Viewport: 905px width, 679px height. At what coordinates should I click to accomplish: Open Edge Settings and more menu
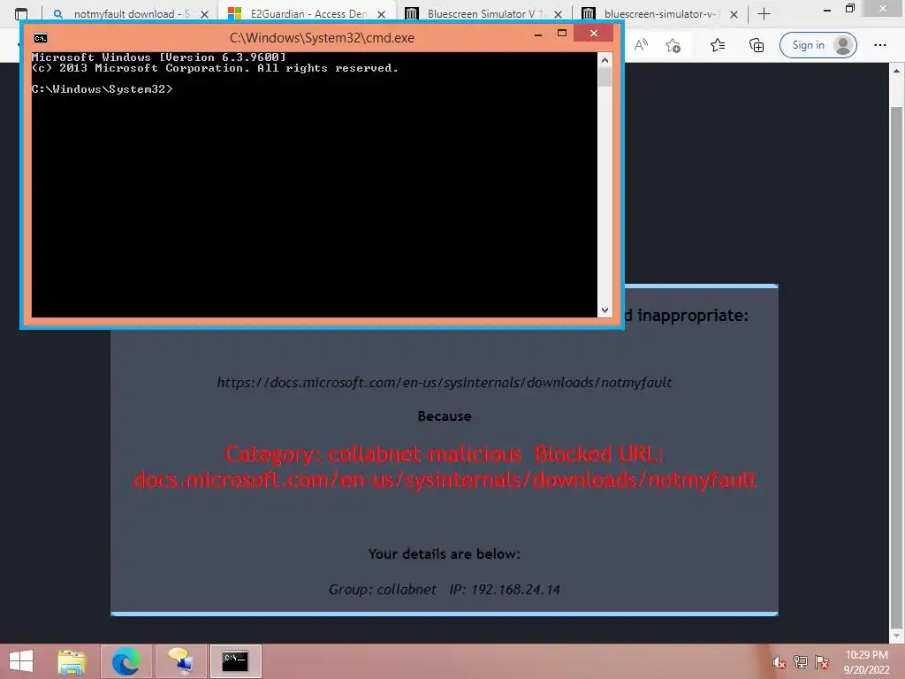880,45
